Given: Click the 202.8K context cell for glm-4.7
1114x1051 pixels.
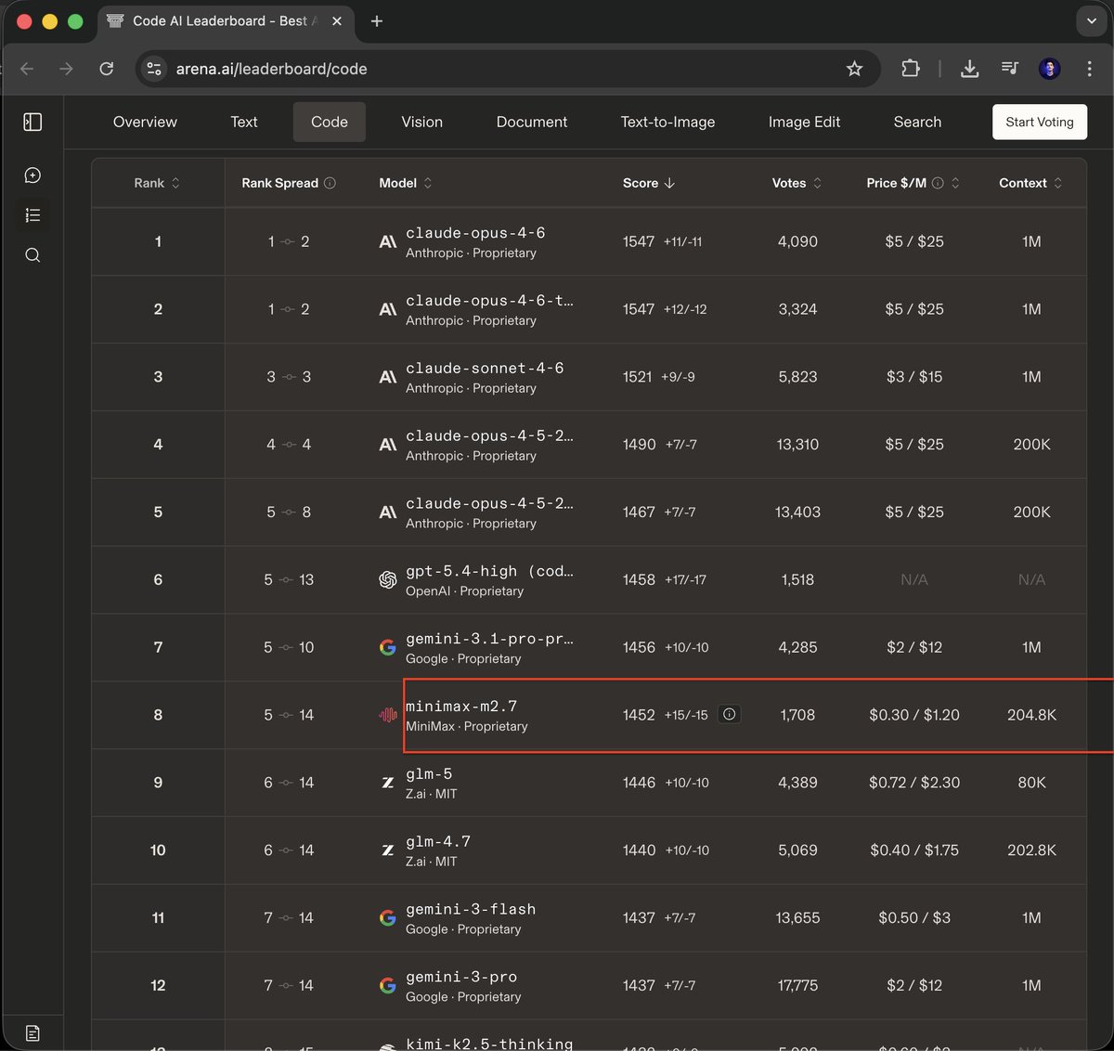Looking at the screenshot, I should (1031, 850).
